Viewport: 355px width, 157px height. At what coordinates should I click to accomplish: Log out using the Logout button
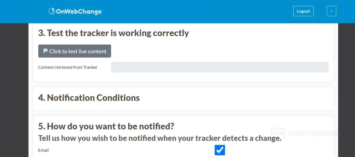(x=303, y=11)
